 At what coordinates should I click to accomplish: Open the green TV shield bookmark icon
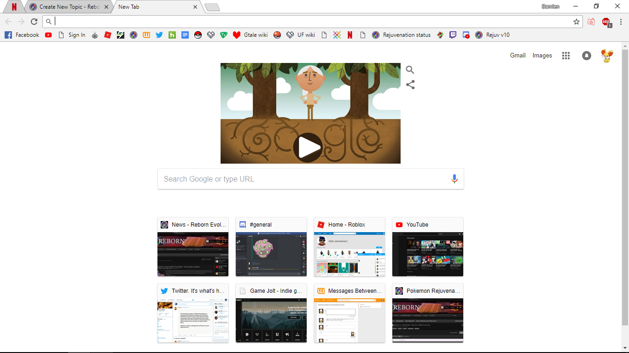[x=224, y=35]
